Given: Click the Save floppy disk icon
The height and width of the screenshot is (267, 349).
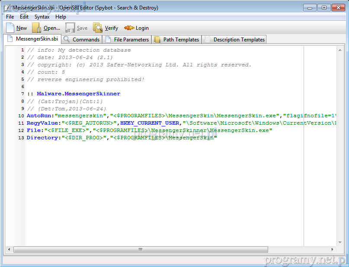Looking at the screenshot, I should coord(70,28).
